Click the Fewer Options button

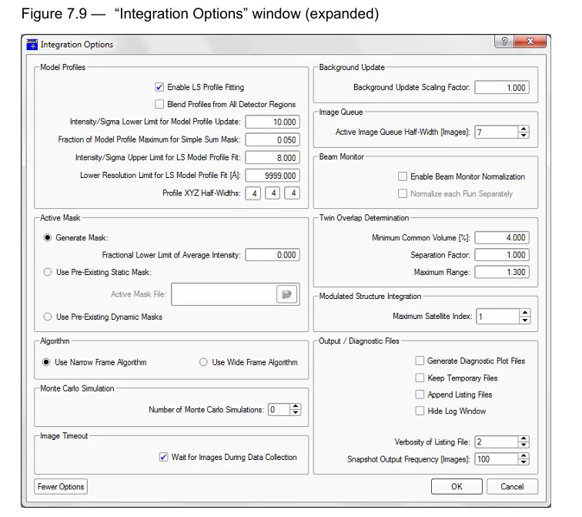point(62,487)
